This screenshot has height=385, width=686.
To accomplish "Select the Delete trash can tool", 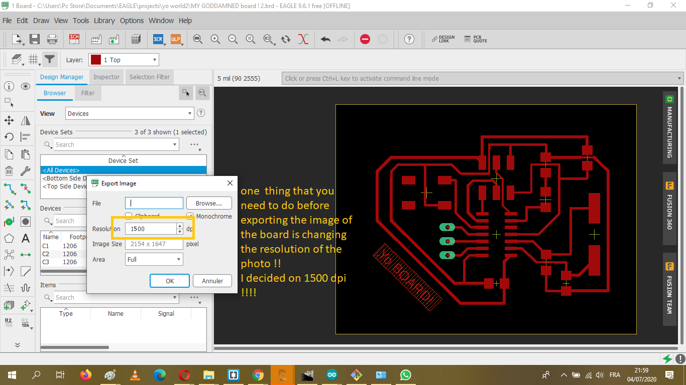I will pos(9,171).
